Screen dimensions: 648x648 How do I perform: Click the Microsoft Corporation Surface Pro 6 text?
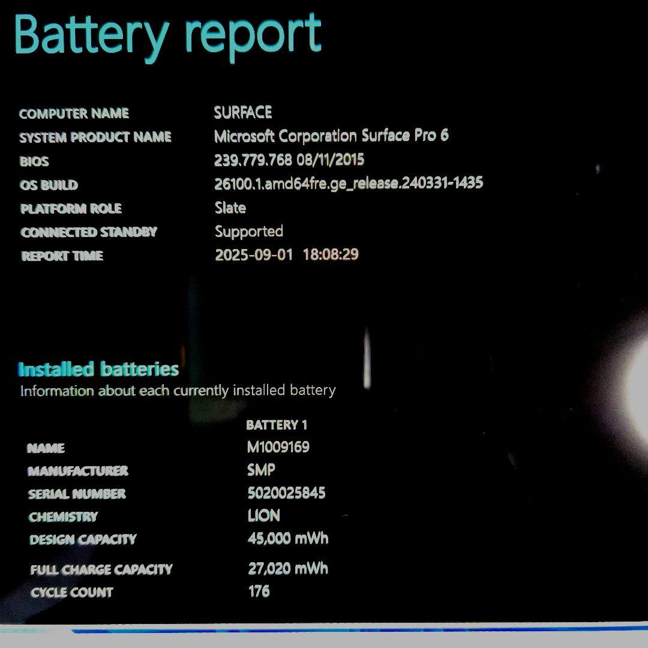pyautogui.click(x=331, y=136)
